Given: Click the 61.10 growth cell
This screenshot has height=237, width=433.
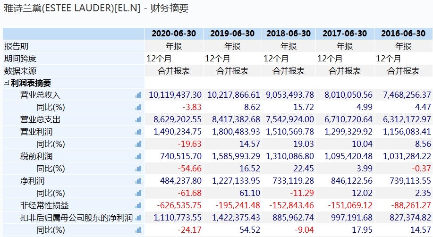Looking at the screenshot, I should (x=250, y=193).
